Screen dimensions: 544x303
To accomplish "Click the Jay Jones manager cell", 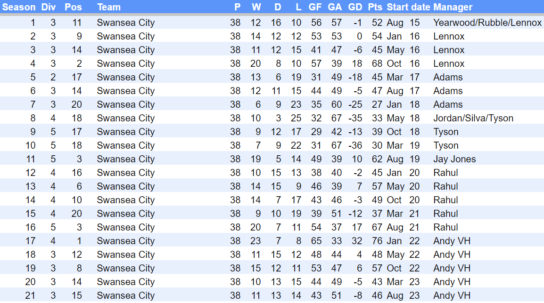I will pos(454,159).
